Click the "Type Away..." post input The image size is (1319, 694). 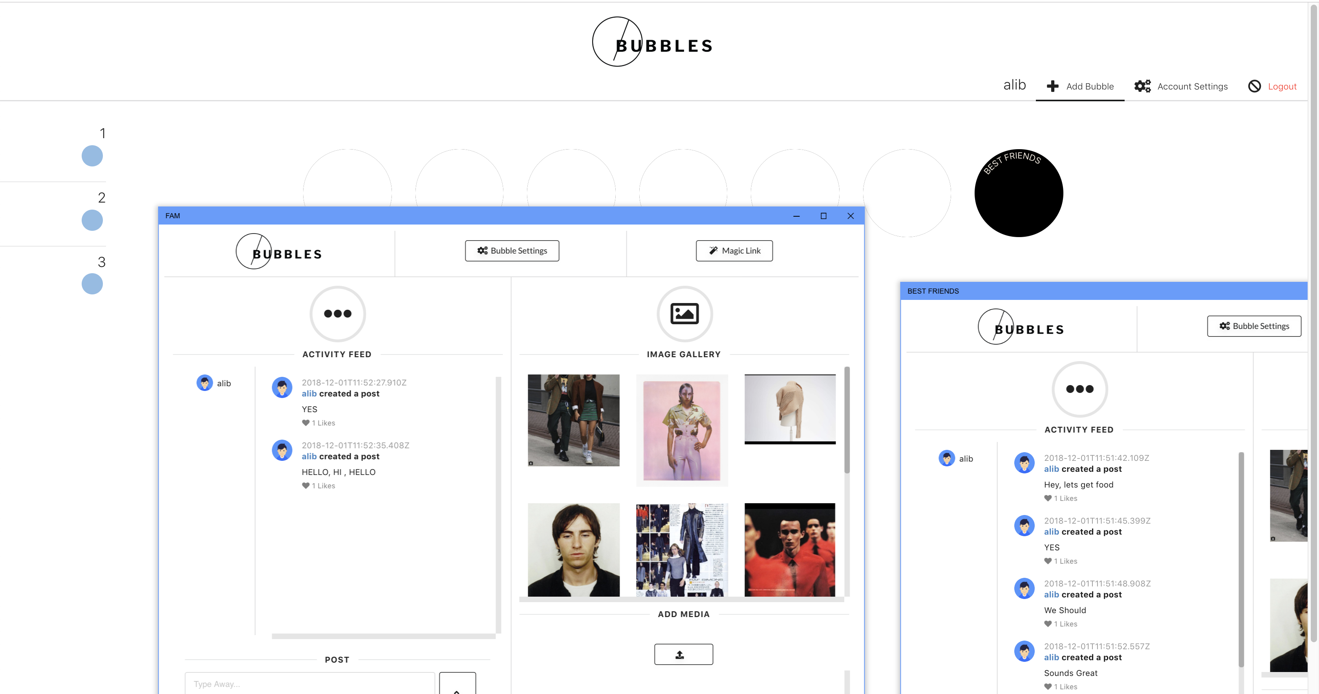(310, 683)
